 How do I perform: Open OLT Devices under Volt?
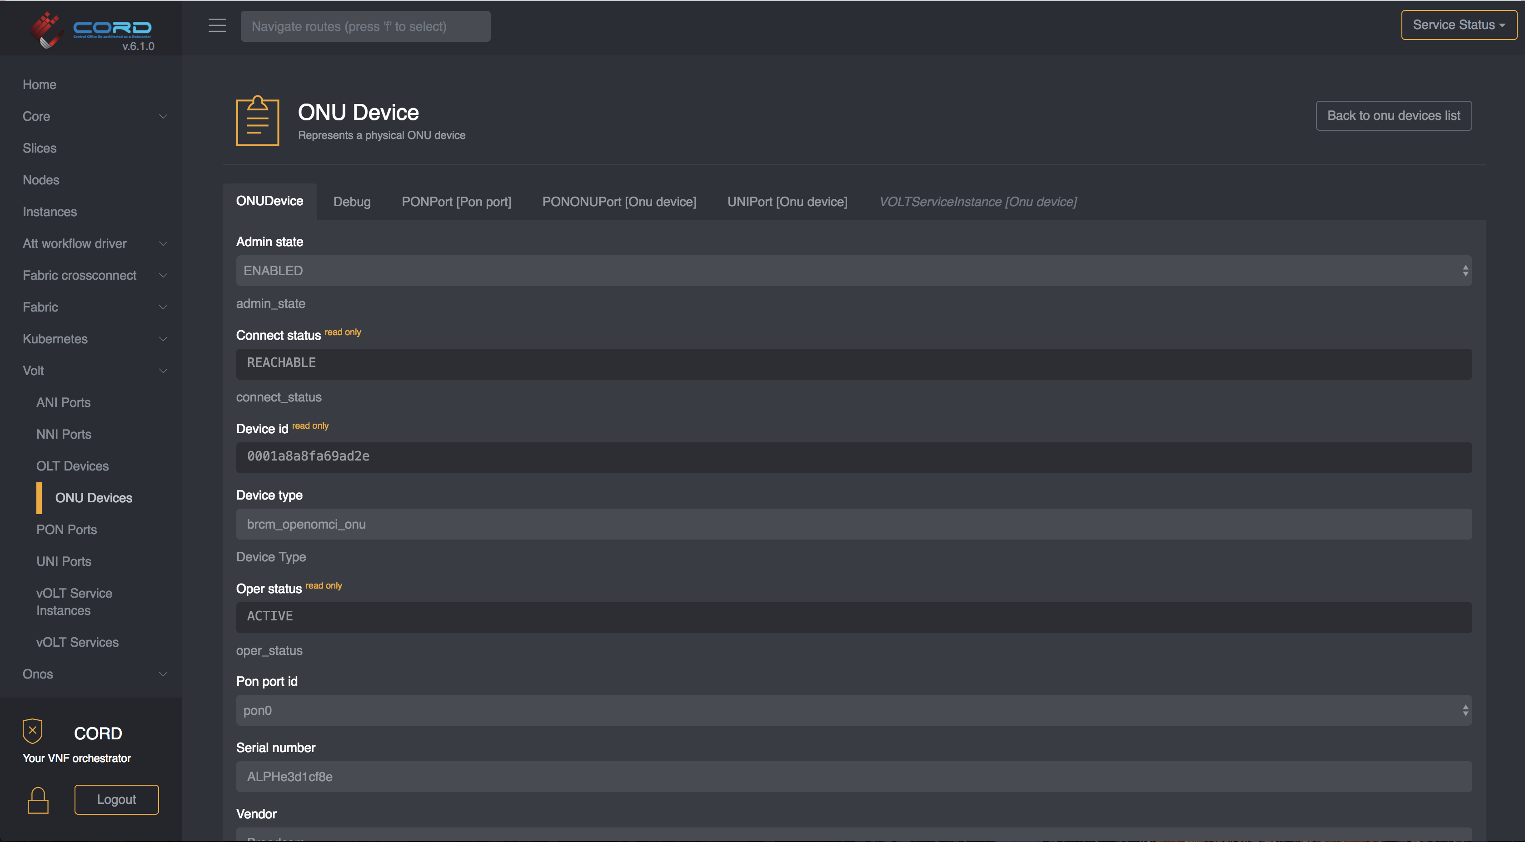pos(72,466)
